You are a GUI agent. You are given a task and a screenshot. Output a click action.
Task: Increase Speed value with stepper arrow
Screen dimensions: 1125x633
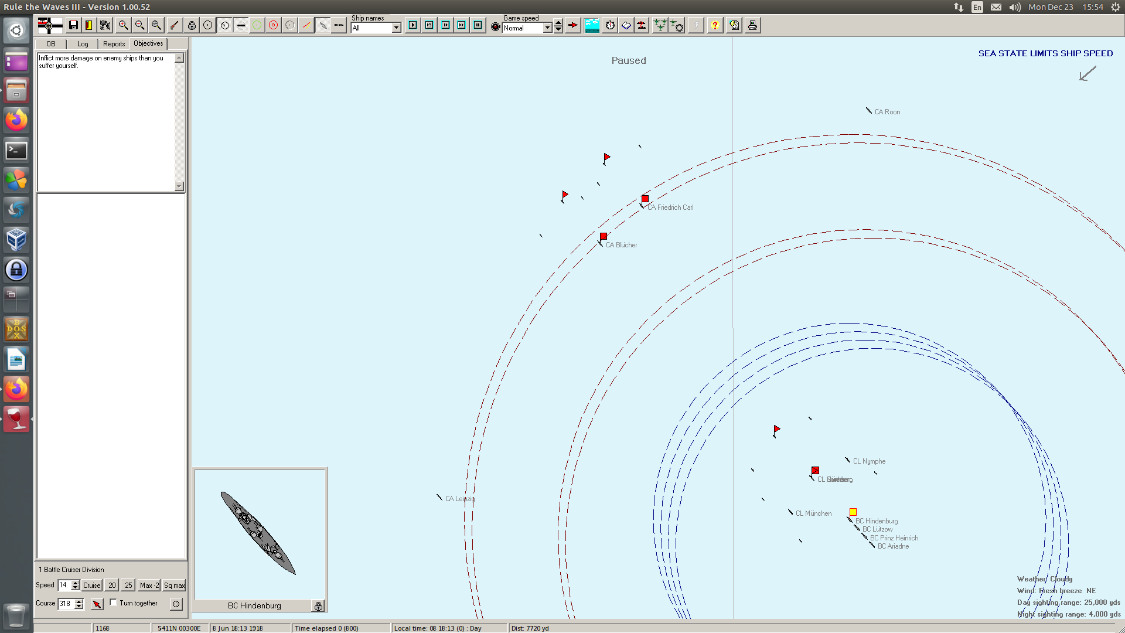[x=75, y=583]
